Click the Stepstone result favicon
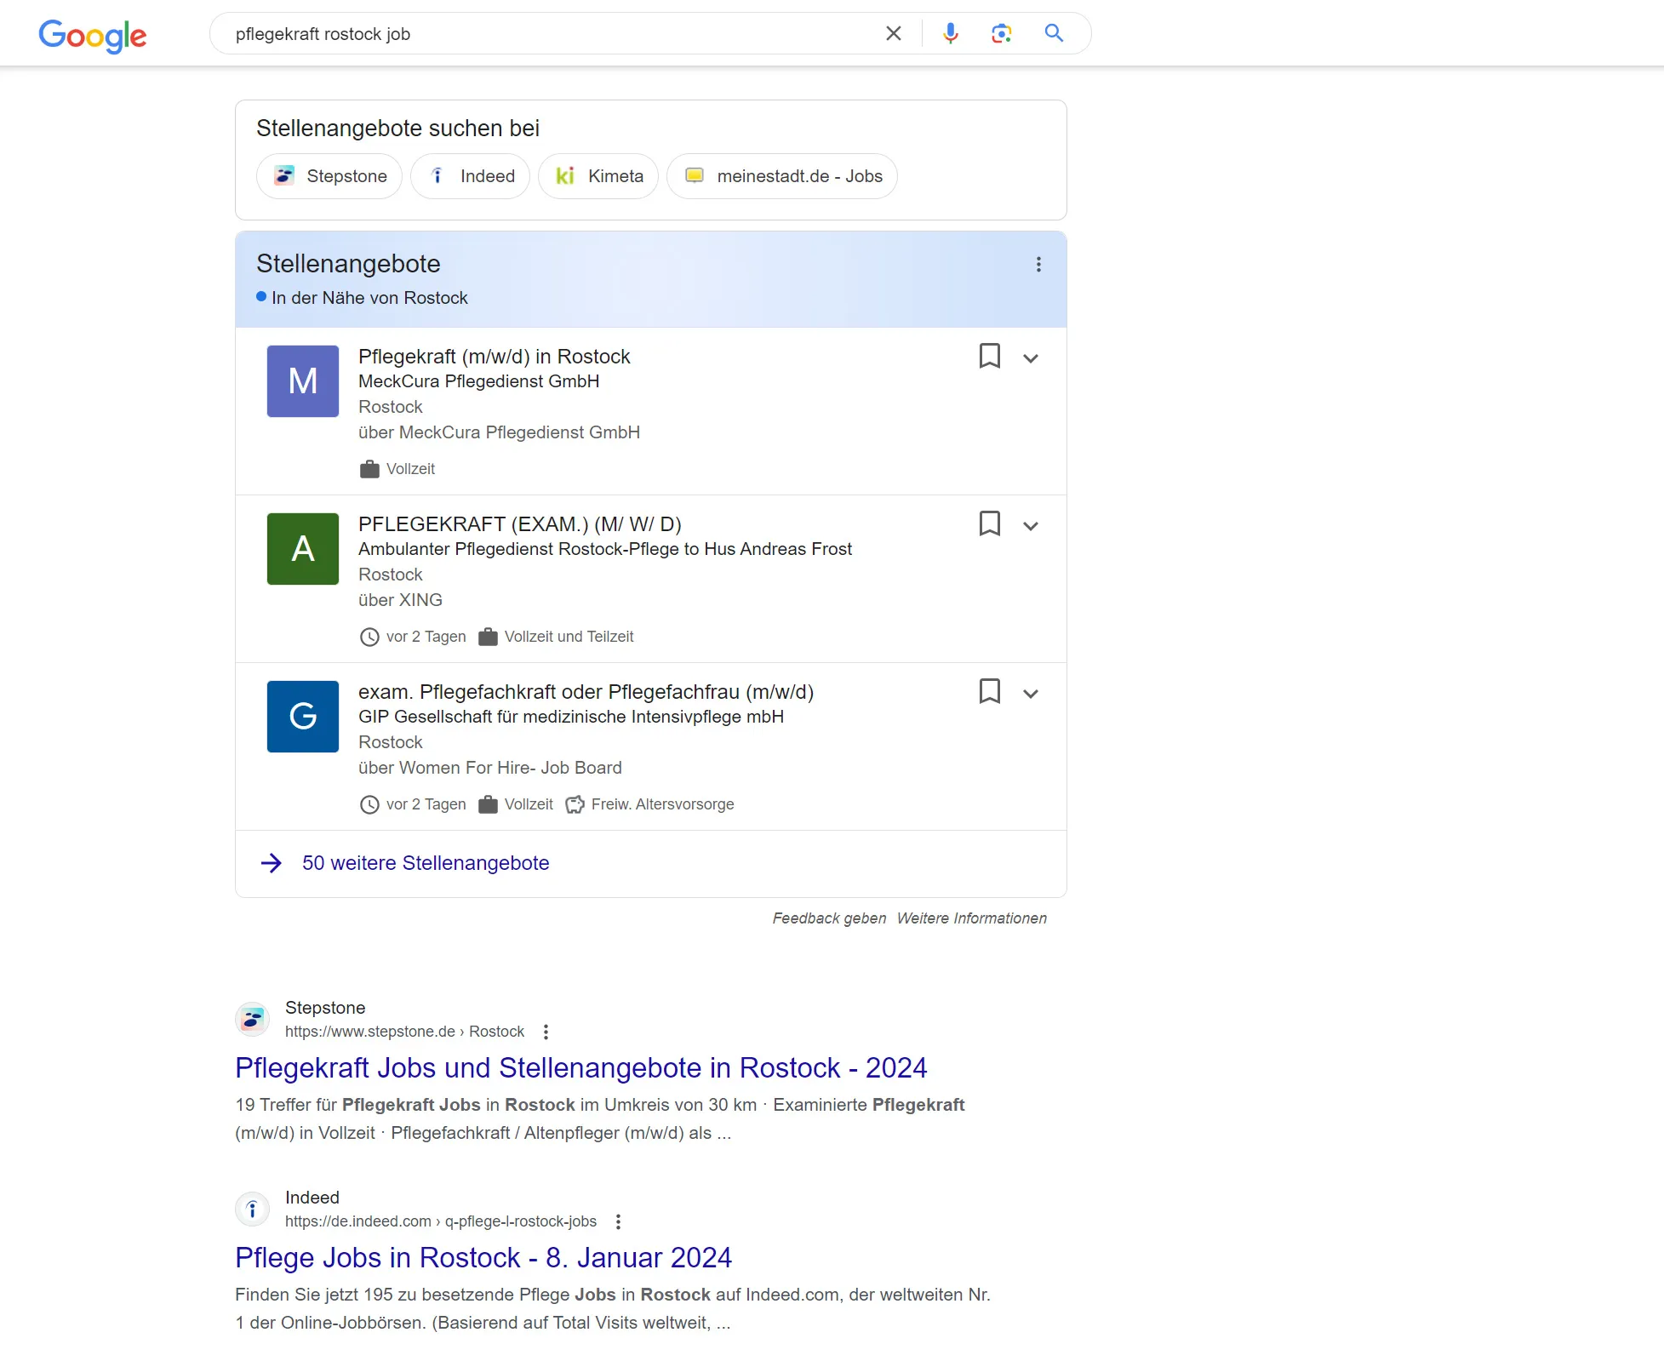Image resolution: width=1664 pixels, height=1361 pixels. click(253, 1019)
